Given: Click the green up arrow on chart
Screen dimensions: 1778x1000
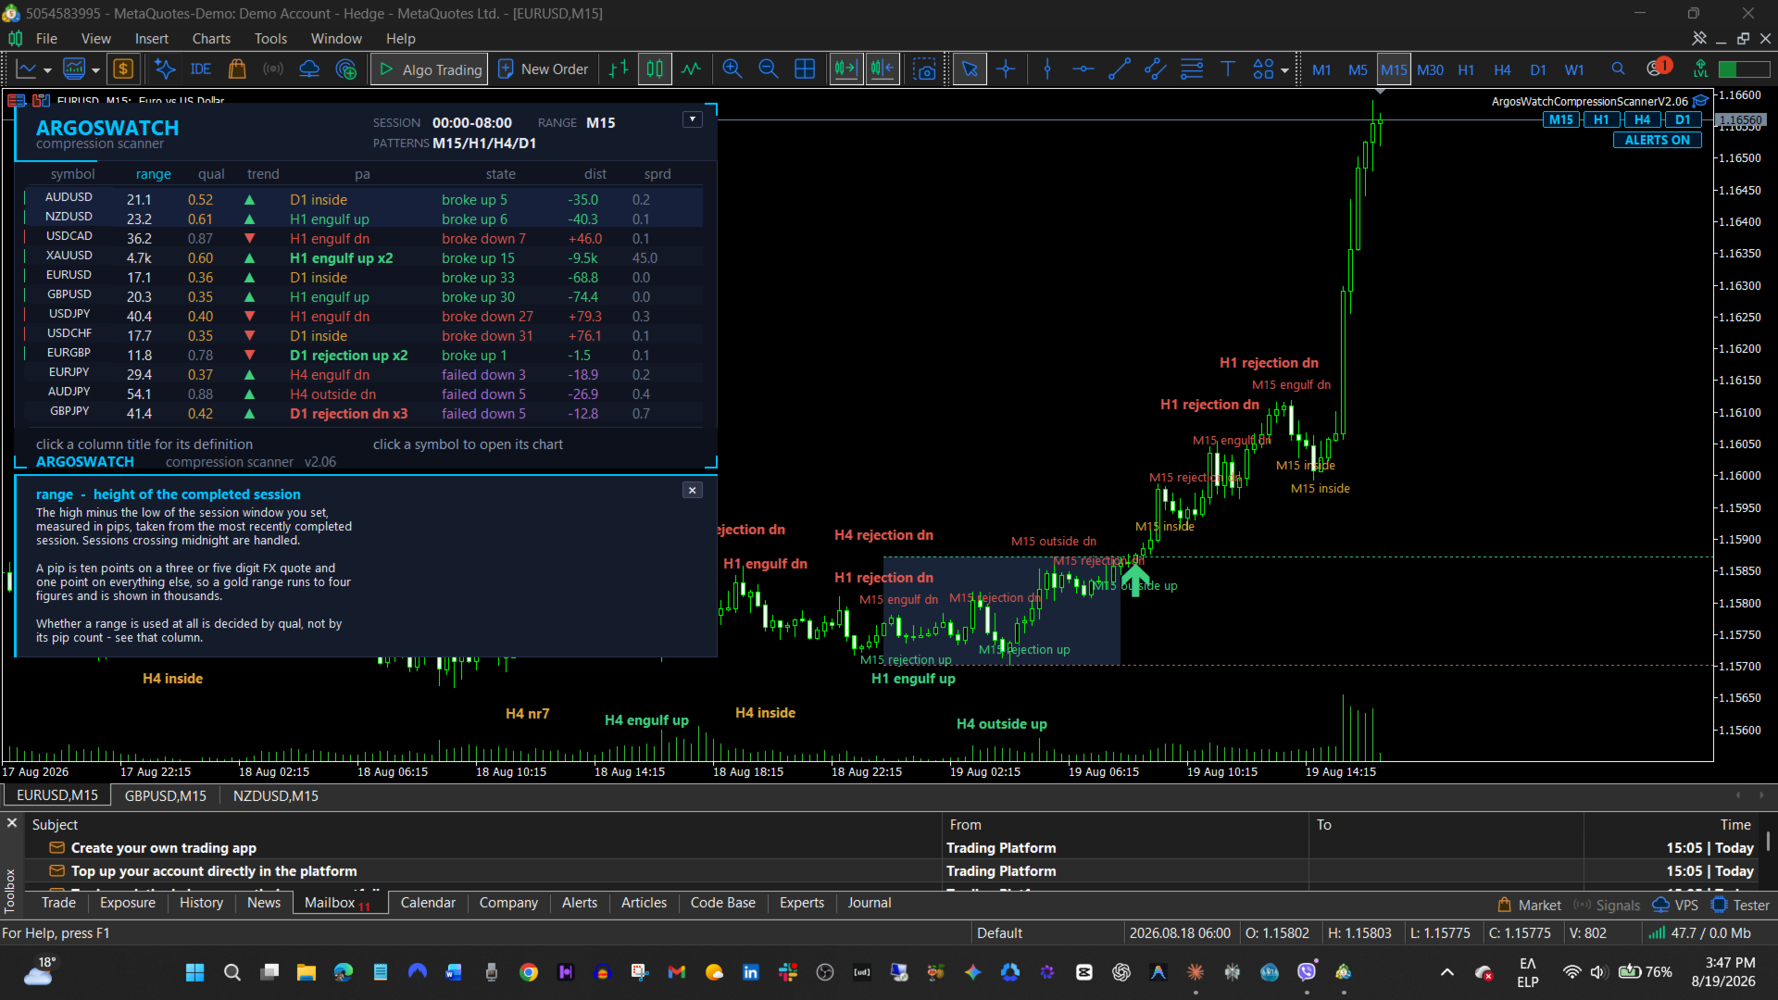Looking at the screenshot, I should (1135, 579).
